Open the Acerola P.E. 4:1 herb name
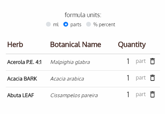The image size is (165, 114). (25, 62)
